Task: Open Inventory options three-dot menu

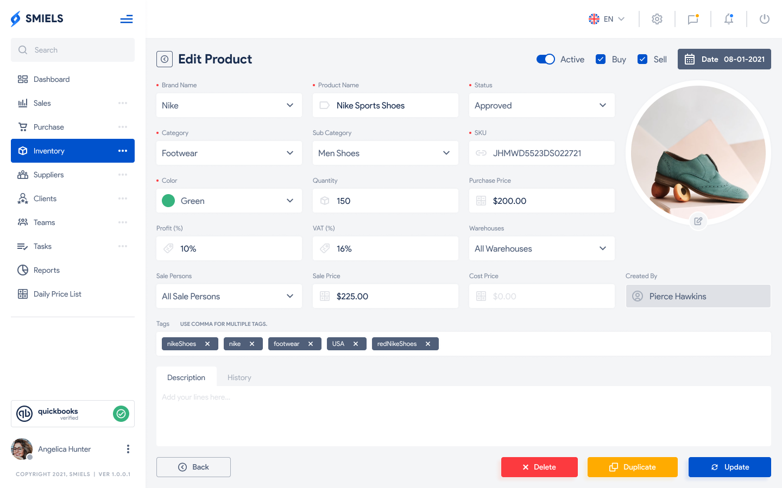Action: pos(123,151)
